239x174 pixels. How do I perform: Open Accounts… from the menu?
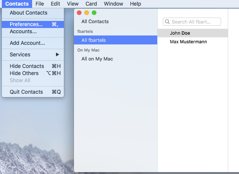click(x=33, y=31)
